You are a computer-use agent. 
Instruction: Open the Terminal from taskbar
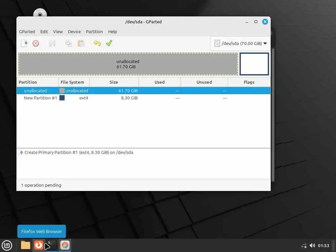click(x=52, y=245)
